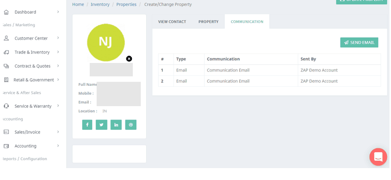Switch to the Property tab
The image size is (391, 180).
click(x=209, y=22)
